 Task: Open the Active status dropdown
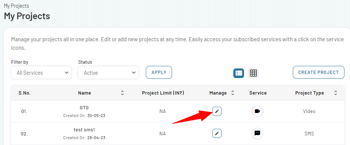pos(108,72)
